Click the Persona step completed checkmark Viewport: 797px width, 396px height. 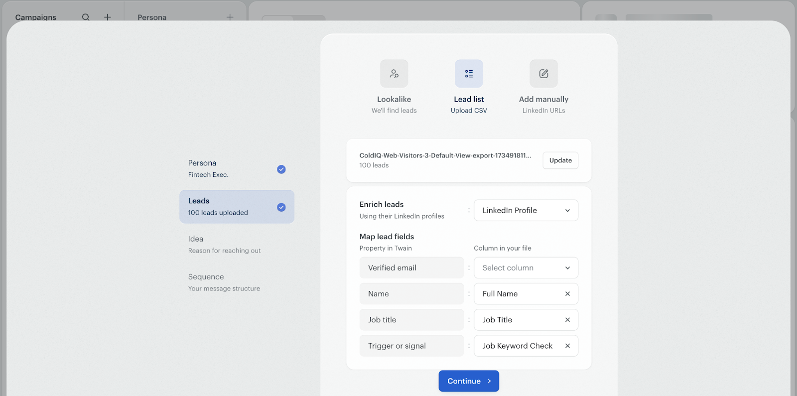(281, 169)
